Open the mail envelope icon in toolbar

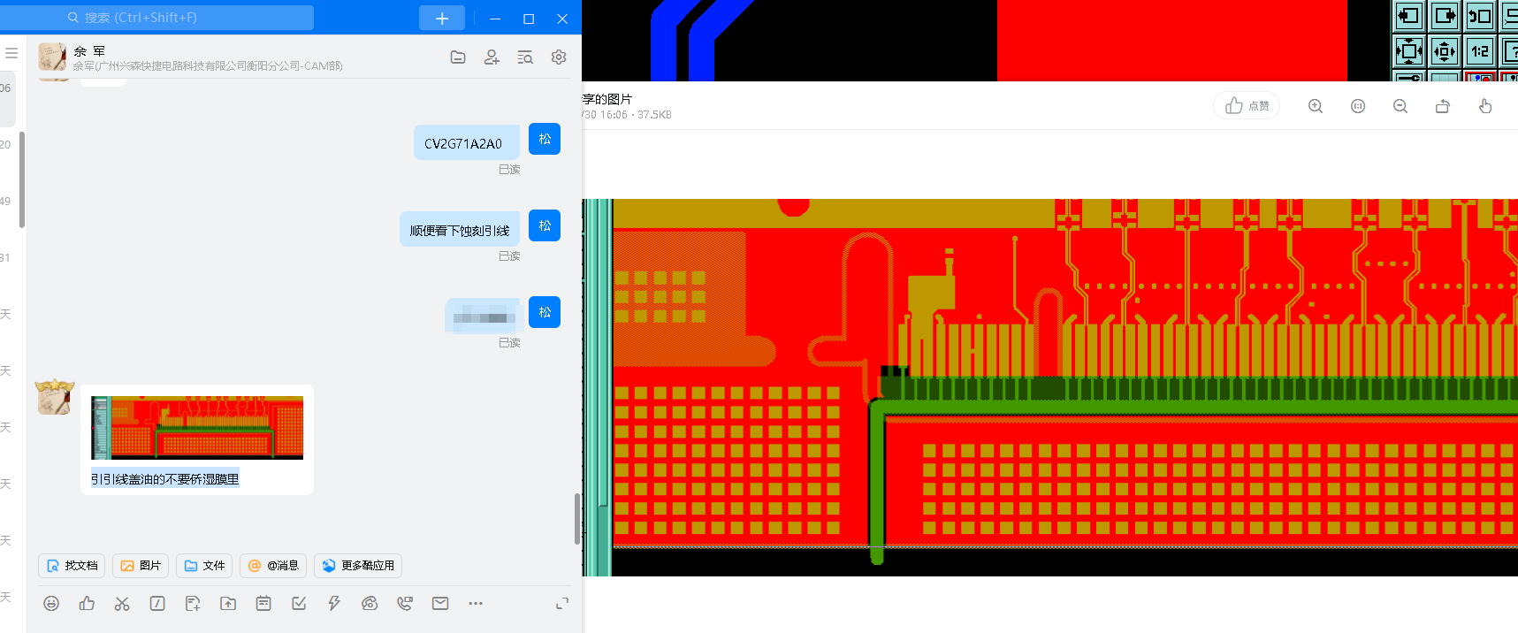440,603
